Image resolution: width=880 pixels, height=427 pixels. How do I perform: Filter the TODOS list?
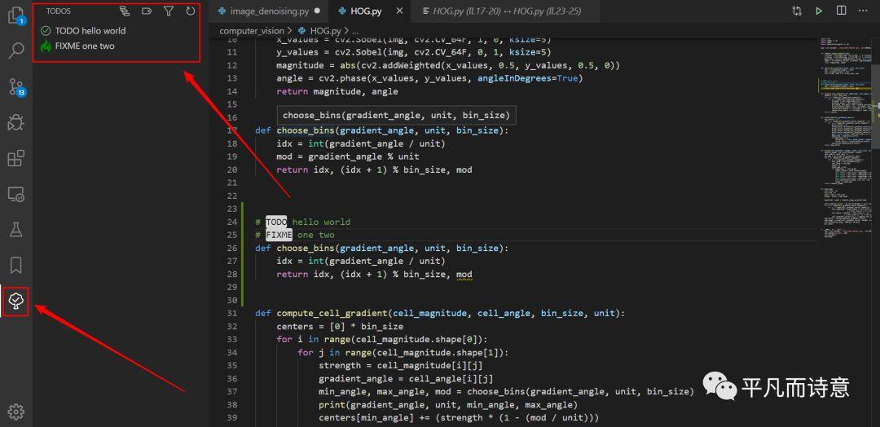pos(169,11)
